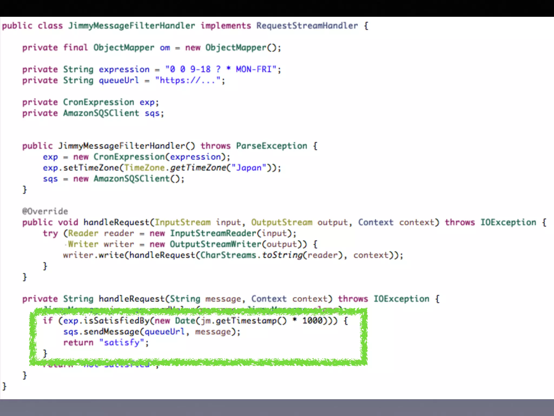Click the cron expression string "0 0 9-18 ? * MON-FRI"
The width and height of the screenshot is (554, 416).
tap(221, 69)
